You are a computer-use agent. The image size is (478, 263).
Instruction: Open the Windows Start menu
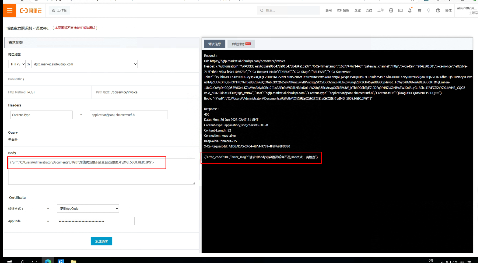(x=9, y=262)
